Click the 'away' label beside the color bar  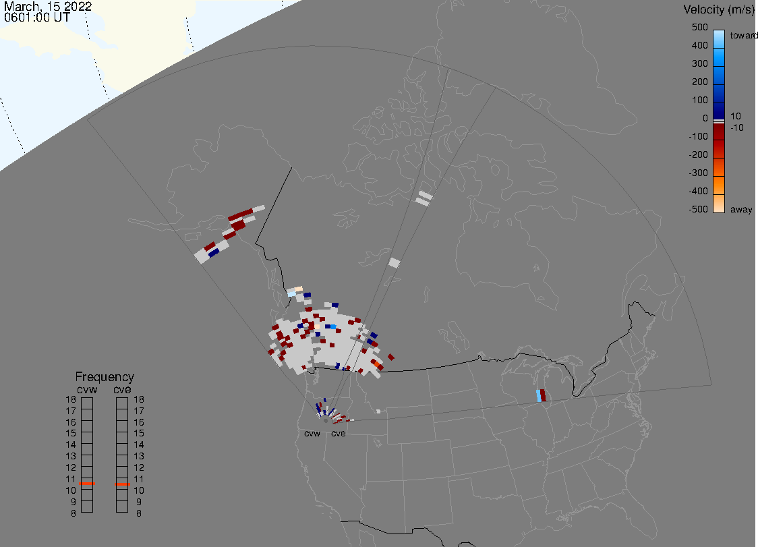coord(741,210)
